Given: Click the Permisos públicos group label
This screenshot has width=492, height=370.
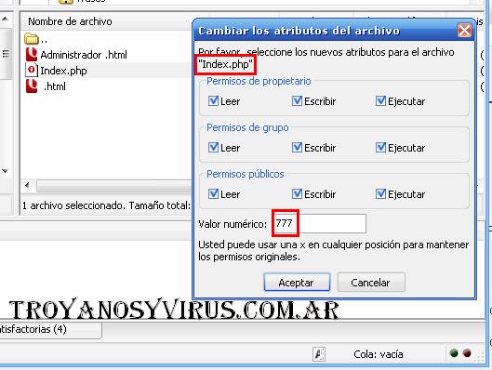Looking at the screenshot, I should coord(246,174).
